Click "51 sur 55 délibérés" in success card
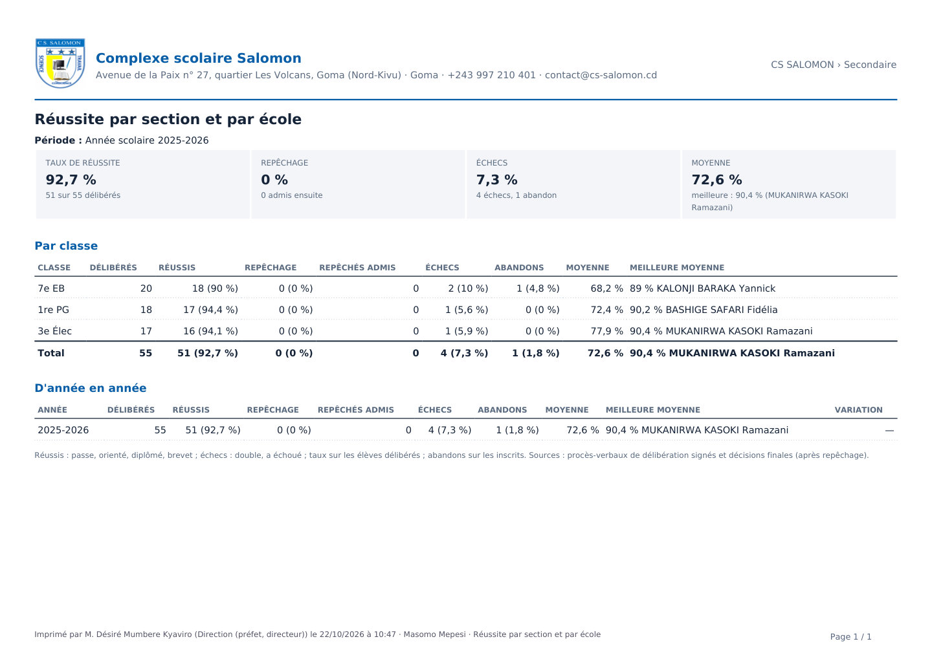Screen dimensions: 932x659 [83, 195]
